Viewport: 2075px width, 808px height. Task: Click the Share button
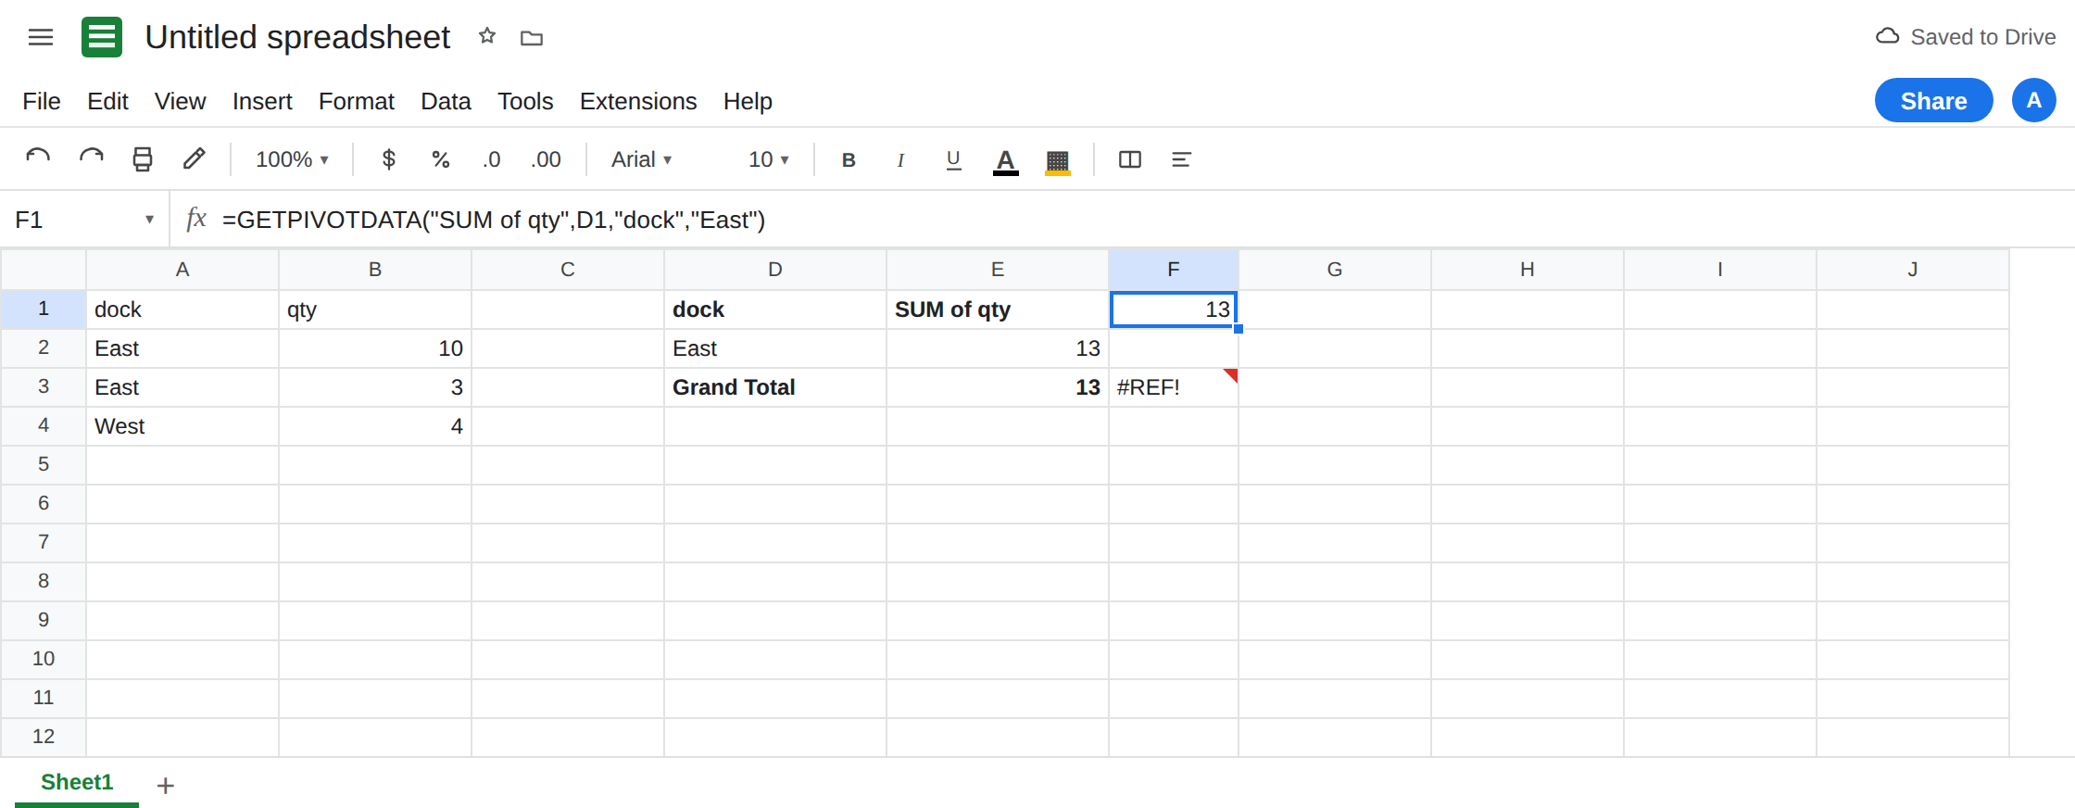pos(1933,100)
